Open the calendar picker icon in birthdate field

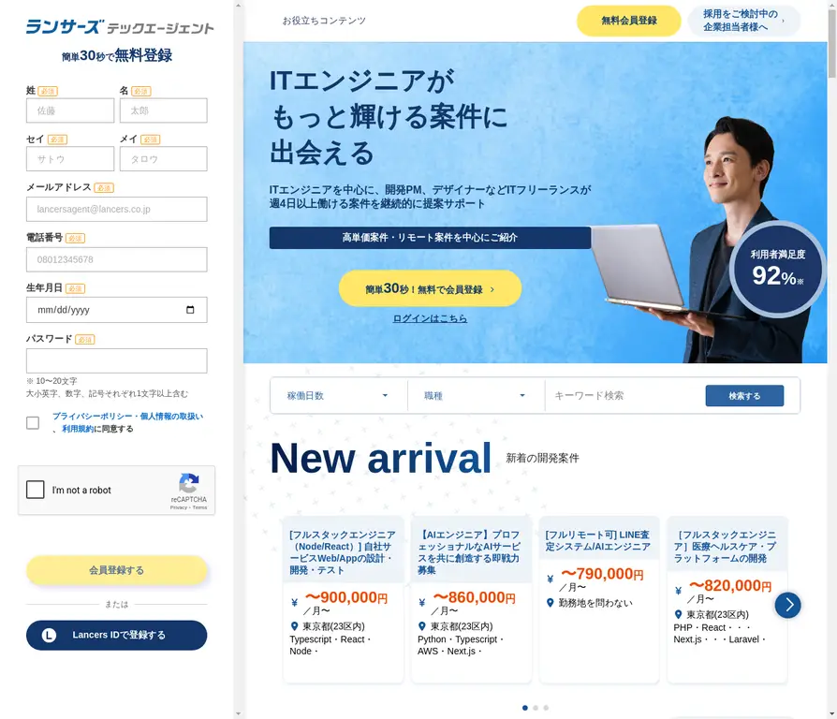[x=190, y=310]
